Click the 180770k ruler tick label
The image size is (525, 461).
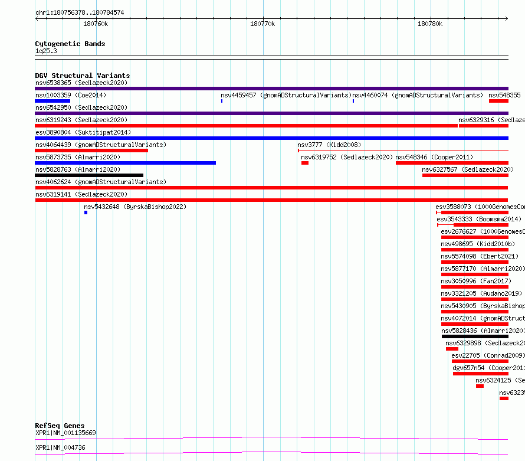(x=262, y=24)
